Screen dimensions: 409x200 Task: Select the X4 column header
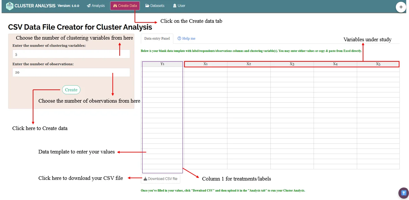tap(335, 64)
